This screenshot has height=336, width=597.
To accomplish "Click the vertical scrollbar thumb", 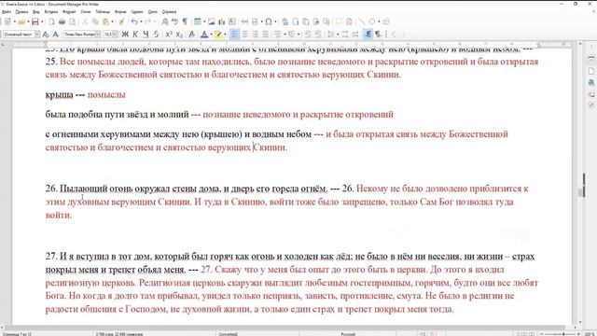I will [x=581, y=192].
